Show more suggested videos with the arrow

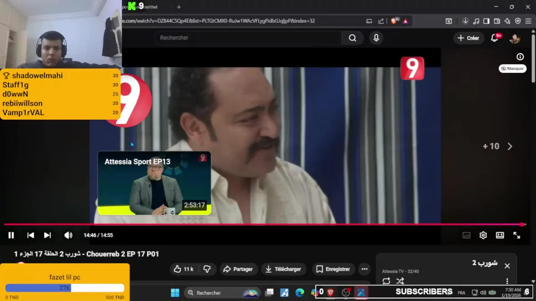click(510, 146)
